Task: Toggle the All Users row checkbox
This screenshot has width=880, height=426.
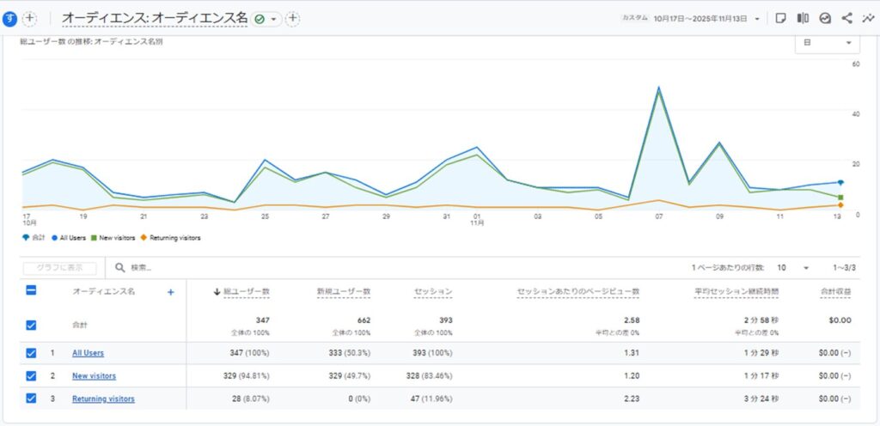Action: click(32, 353)
